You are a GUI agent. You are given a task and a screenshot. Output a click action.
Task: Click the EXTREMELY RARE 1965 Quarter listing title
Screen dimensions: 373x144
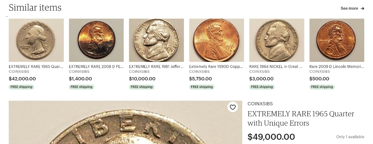[x=36, y=67]
